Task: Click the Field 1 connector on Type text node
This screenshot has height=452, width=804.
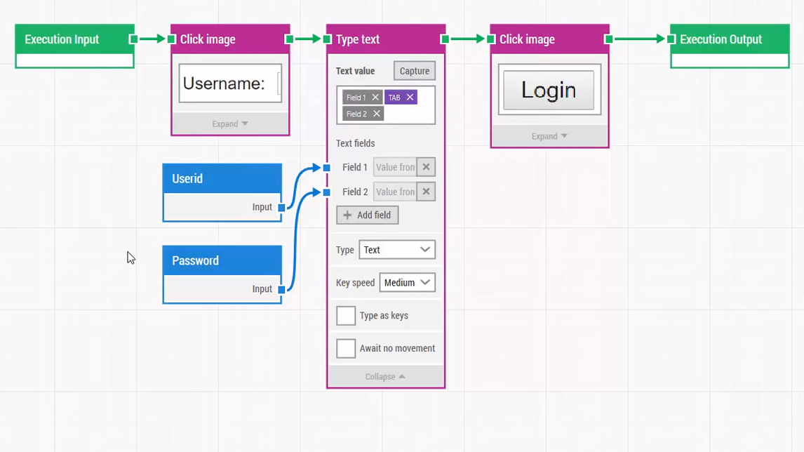Action: [326, 167]
